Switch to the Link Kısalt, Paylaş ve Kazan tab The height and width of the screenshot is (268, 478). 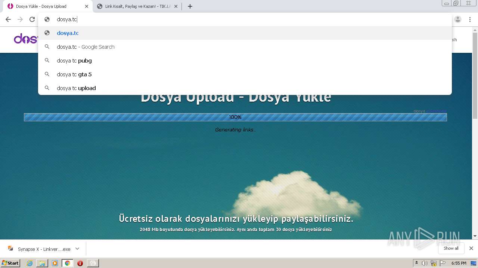137,6
